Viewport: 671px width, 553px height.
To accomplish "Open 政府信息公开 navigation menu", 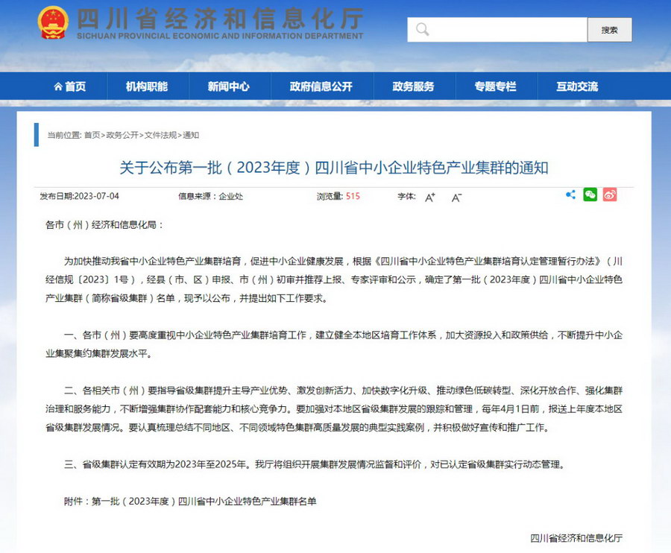I will tap(321, 86).
